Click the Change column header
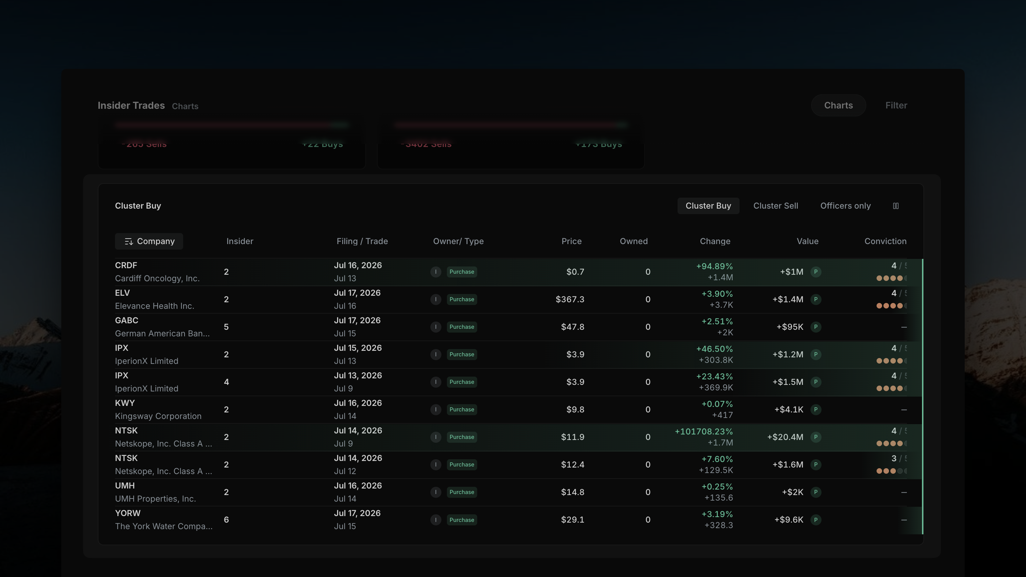This screenshot has width=1026, height=577. (x=715, y=241)
